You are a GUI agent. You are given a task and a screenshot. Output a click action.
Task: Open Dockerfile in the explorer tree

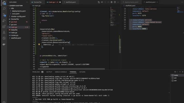point(15,19)
